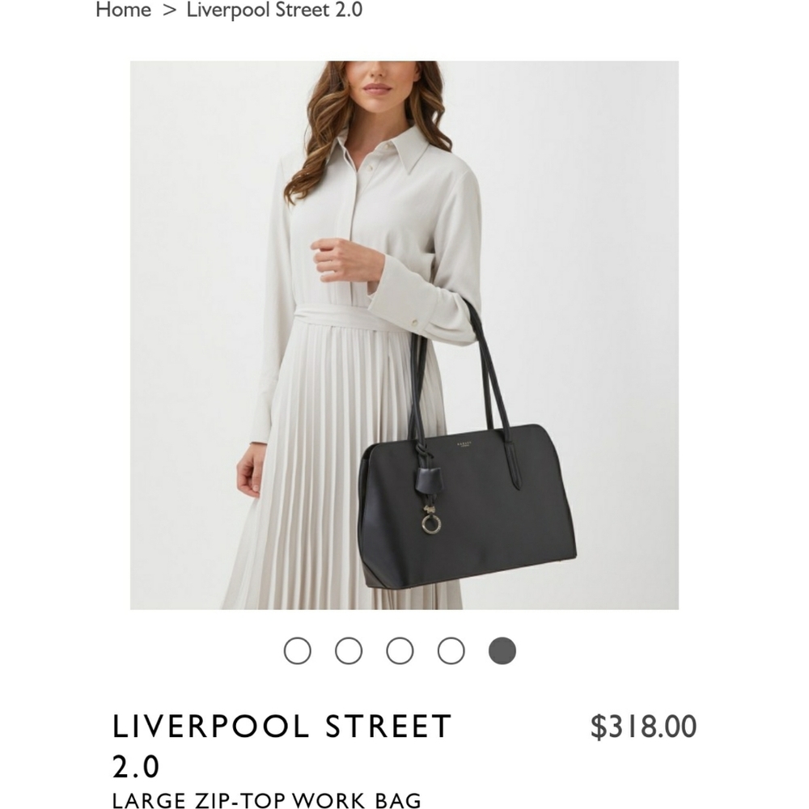Select the first image carousel dot
Viewport: 809px width, 809px height.
click(297, 650)
